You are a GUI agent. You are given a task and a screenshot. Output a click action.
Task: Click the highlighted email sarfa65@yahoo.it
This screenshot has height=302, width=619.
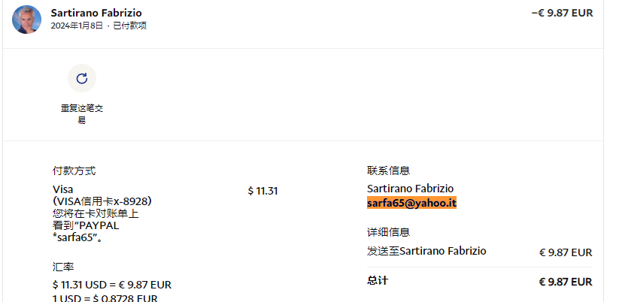pos(411,203)
